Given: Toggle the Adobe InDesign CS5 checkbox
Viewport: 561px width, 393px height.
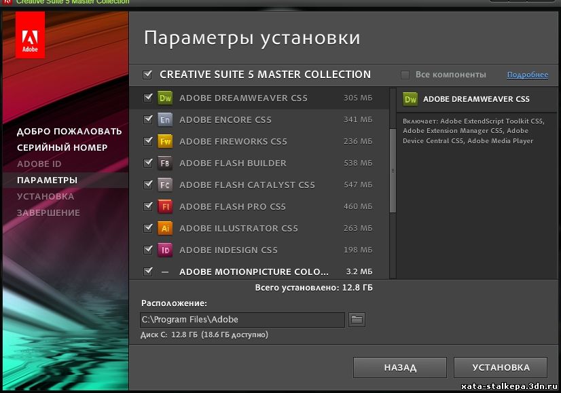Looking at the screenshot, I should coord(148,250).
